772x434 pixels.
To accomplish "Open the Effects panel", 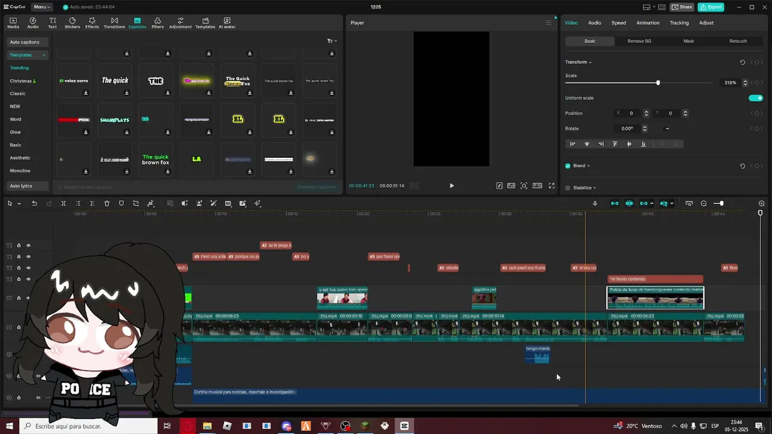I will (x=92, y=23).
